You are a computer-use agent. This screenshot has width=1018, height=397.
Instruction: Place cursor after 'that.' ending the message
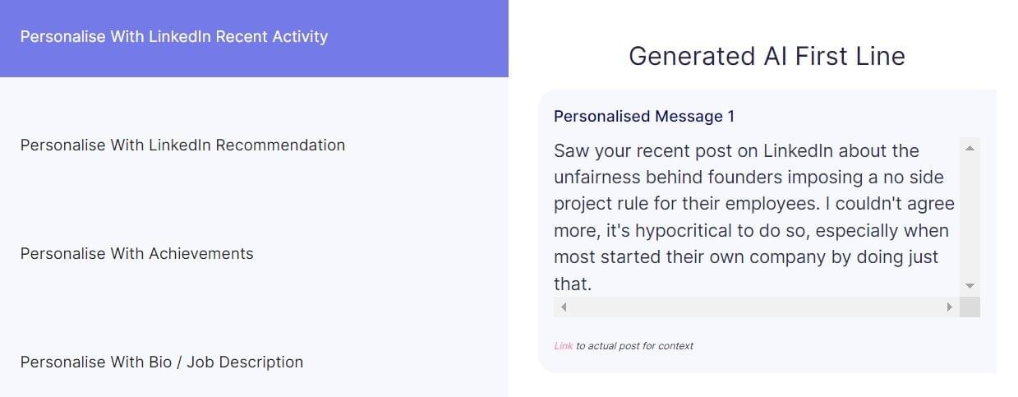(593, 284)
